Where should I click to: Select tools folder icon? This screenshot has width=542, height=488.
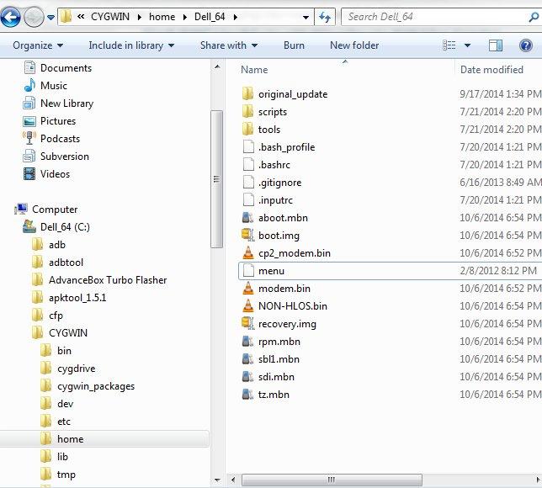pos(247,129)
